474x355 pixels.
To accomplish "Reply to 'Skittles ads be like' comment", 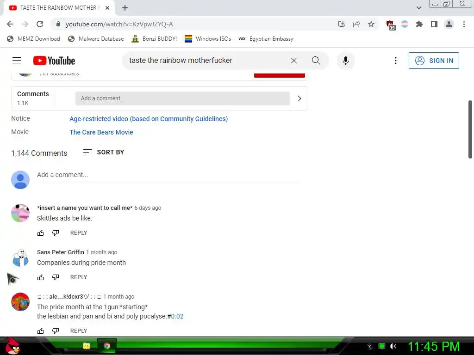I will click(79, 233).
